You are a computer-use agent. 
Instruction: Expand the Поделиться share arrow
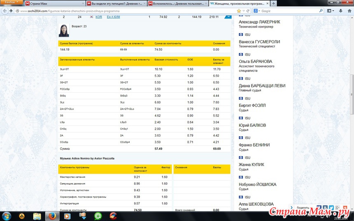[292, 208]
